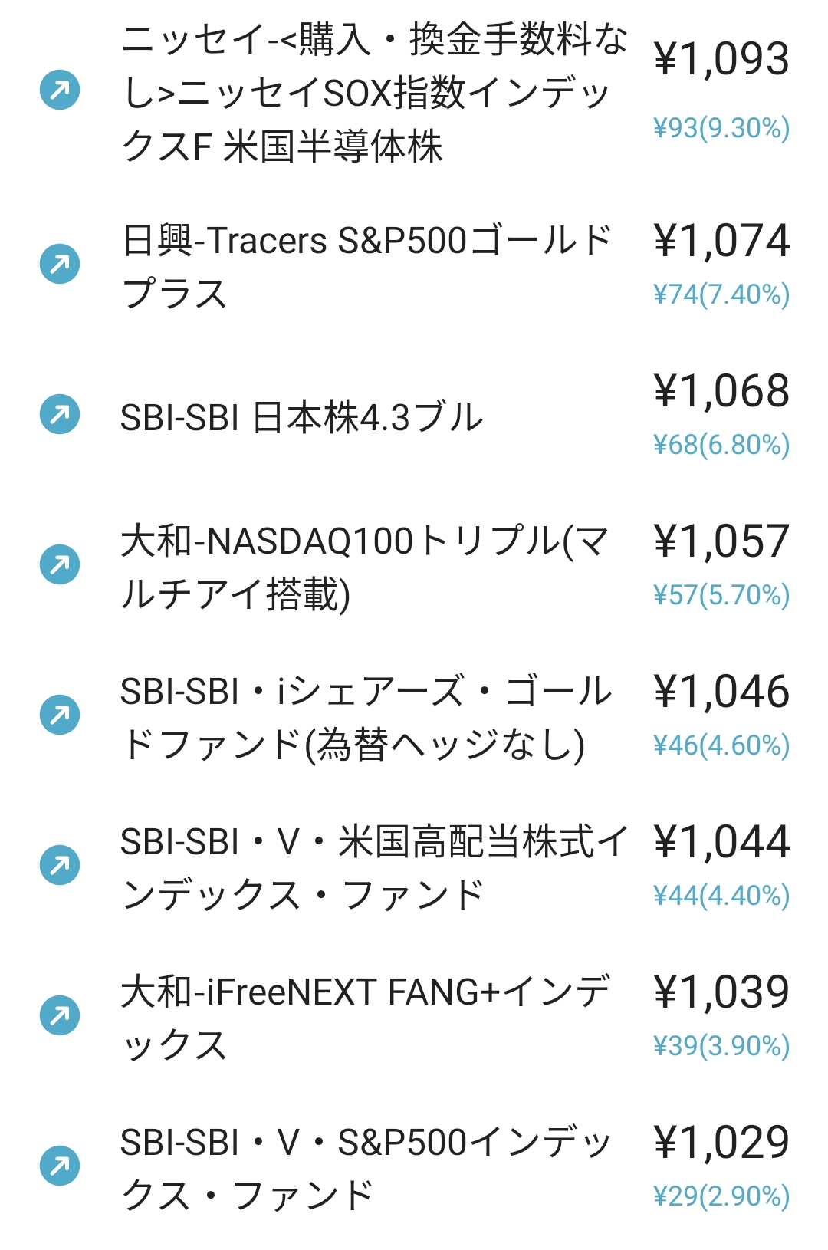Tap the ¥74(7.40%) gain figure
Screen dimensions: 828x1250
721,294
